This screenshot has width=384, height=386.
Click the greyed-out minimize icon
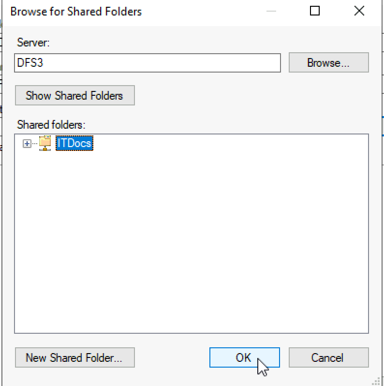pos(271,11)
